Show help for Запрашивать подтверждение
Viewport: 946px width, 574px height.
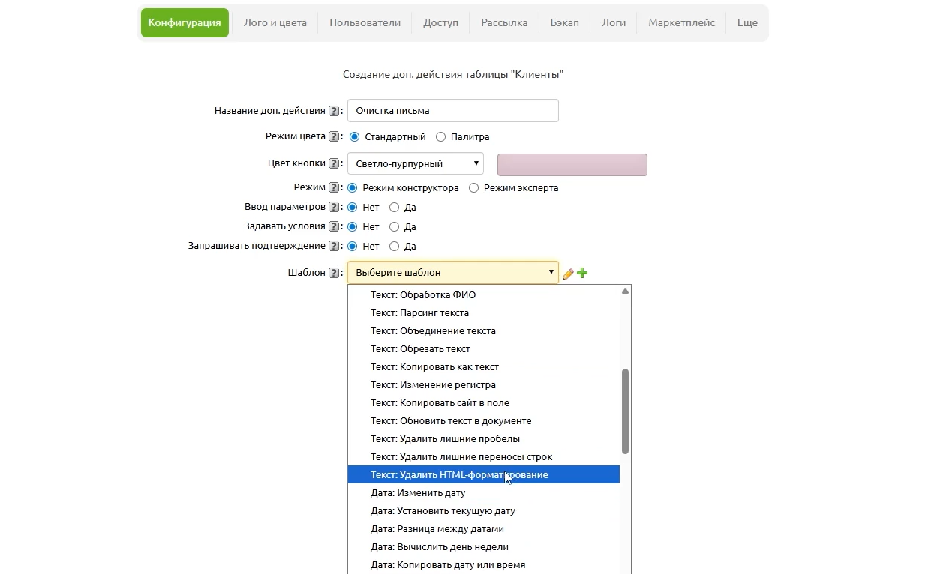click(334, 246)
